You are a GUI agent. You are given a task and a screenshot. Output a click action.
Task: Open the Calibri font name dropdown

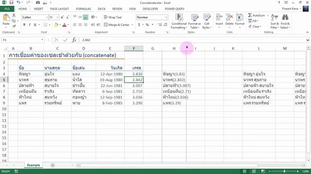pyautogui.click(x=47, y=17)
